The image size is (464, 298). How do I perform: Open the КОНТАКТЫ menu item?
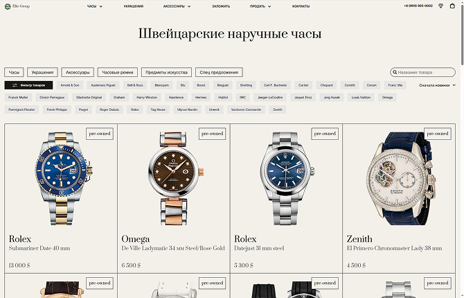301,6
